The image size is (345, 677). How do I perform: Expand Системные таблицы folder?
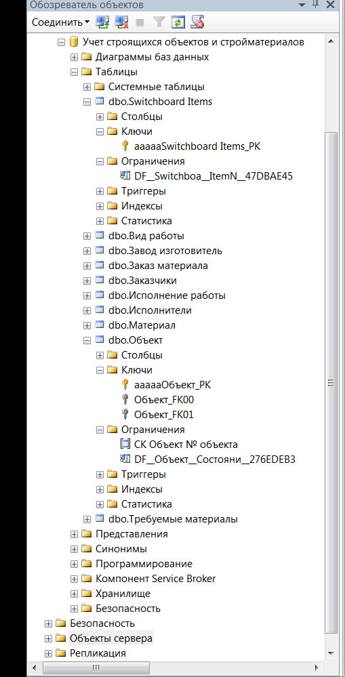[x=87, y=87]
